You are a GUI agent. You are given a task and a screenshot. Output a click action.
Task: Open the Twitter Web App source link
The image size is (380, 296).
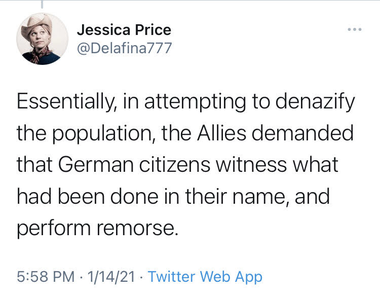[205, 277]
